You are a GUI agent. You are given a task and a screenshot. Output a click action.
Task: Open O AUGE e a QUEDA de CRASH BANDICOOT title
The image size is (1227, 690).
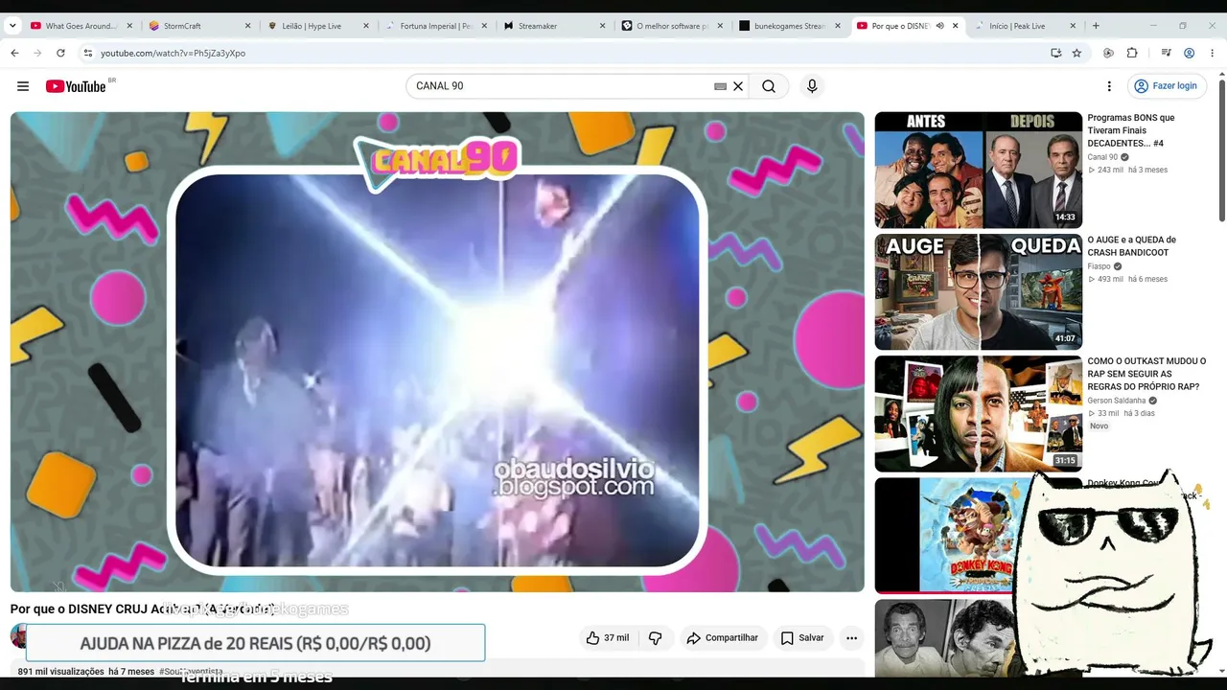pyautogui.click(x=1132, y=246)
